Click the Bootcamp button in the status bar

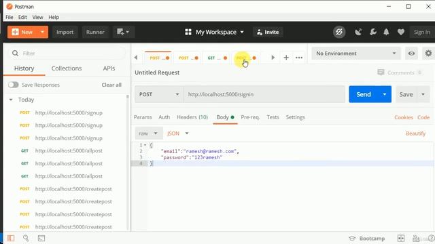click(367, 238)
